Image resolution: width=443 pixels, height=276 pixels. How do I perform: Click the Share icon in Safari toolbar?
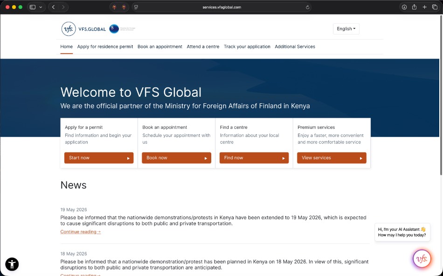pyautogui.click(x=414, y=7)
